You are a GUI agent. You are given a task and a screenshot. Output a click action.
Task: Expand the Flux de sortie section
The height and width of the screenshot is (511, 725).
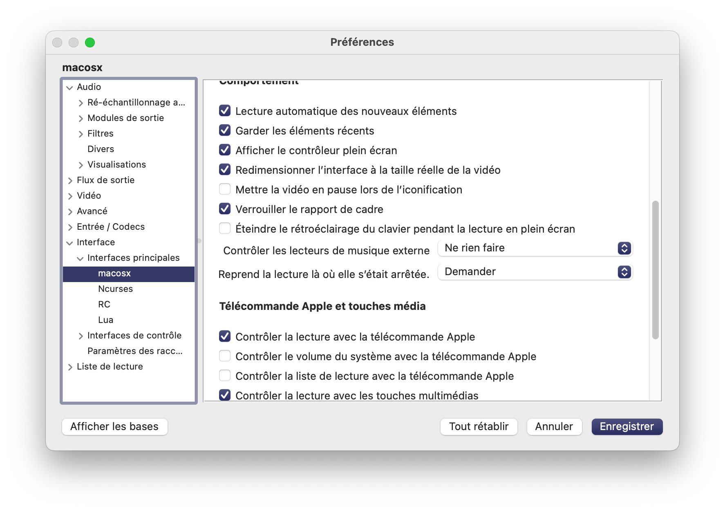pos(70,181)
